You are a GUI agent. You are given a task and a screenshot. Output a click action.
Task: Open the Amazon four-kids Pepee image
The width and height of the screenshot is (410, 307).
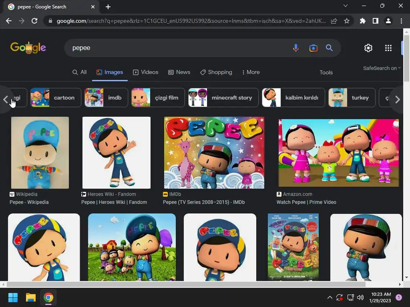tap(339, 153)
